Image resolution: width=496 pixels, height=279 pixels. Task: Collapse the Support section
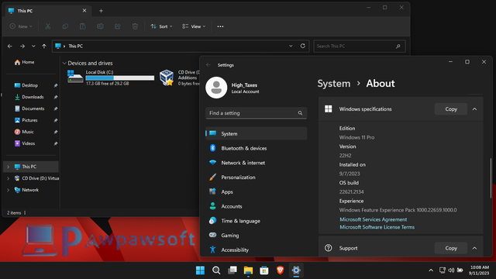(x=474, y=248)
